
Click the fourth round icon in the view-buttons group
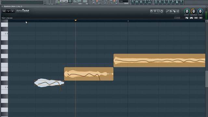(x=145, y=2)
